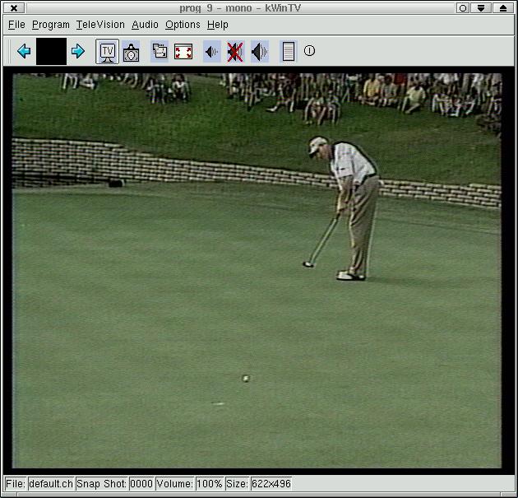518x498 pixels.
Task: Click the window resize toolbar icon
Action: 160,52
